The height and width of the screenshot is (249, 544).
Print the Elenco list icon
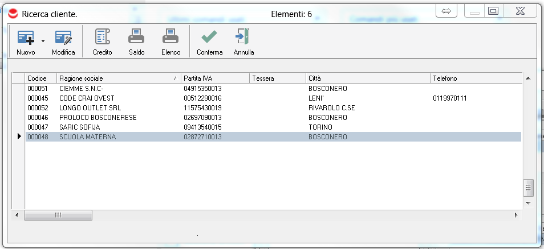point(170,38)
